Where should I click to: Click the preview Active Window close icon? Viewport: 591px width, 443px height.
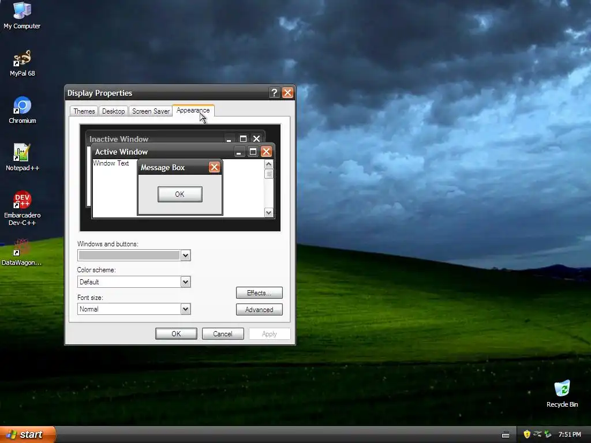(266, 152)
